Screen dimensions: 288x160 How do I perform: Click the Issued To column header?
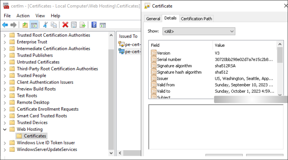[x=129, y=36]
